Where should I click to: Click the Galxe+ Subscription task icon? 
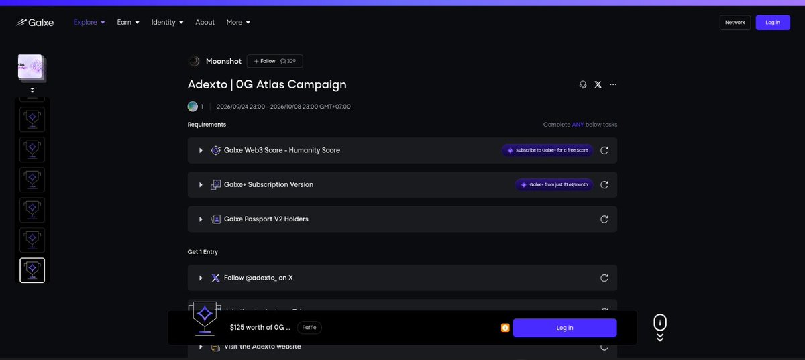point(216,184)
